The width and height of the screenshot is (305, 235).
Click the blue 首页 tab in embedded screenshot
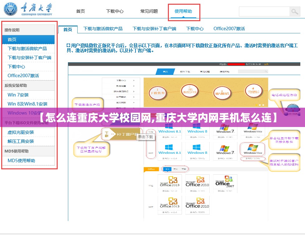coord(165,72)
